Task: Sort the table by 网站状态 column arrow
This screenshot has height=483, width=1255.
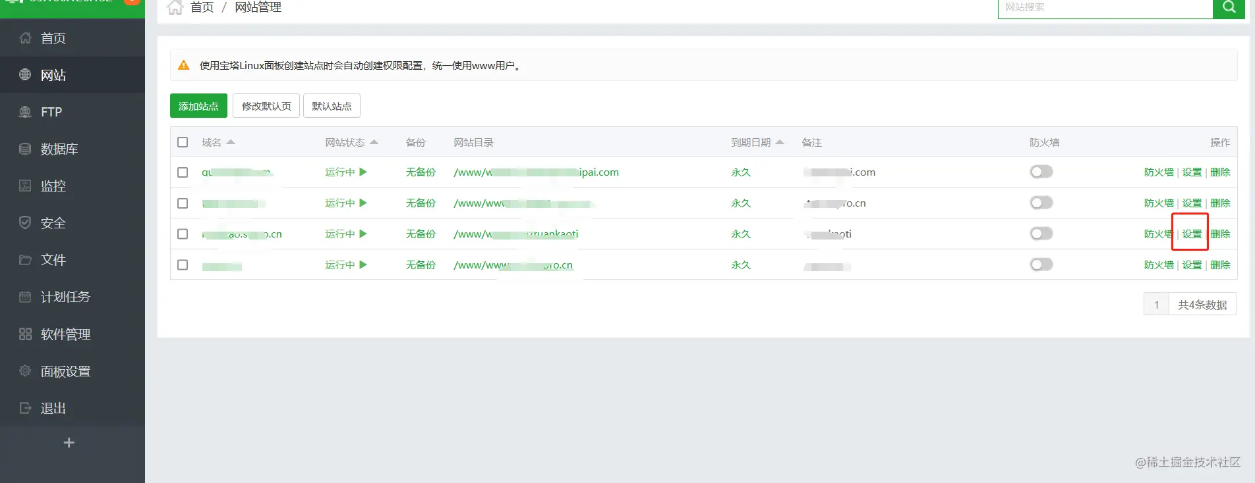Action: (x=374, y=142)
